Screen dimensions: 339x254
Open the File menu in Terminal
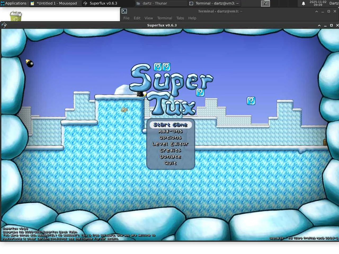(x=126, y=18)
